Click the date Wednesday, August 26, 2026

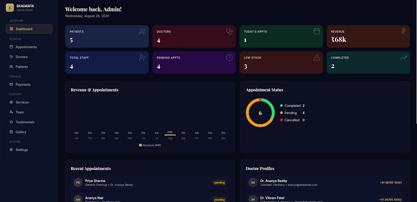click(x=87, y=16)
